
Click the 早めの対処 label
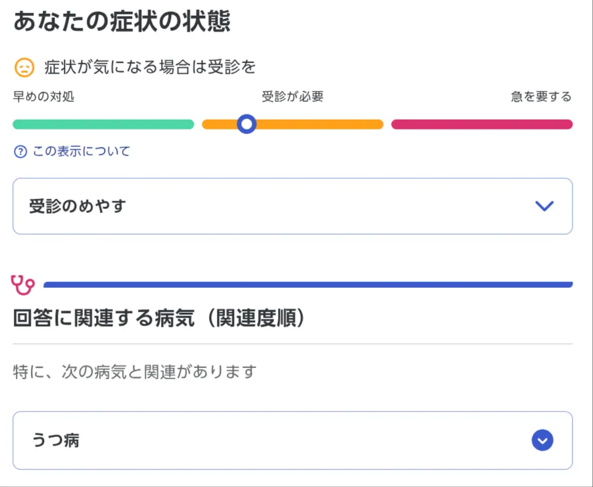[43, 97]
